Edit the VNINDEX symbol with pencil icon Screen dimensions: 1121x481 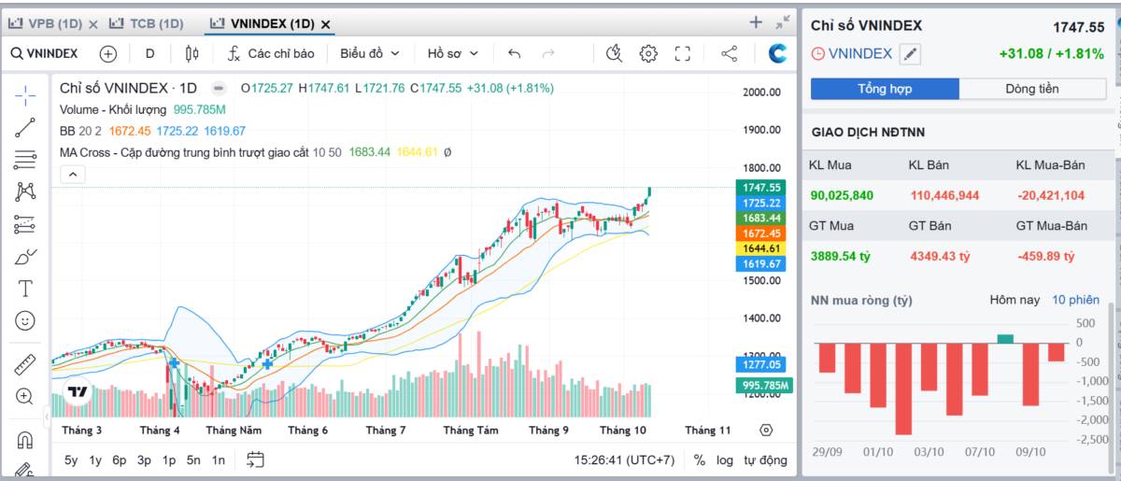pos(910,54)
